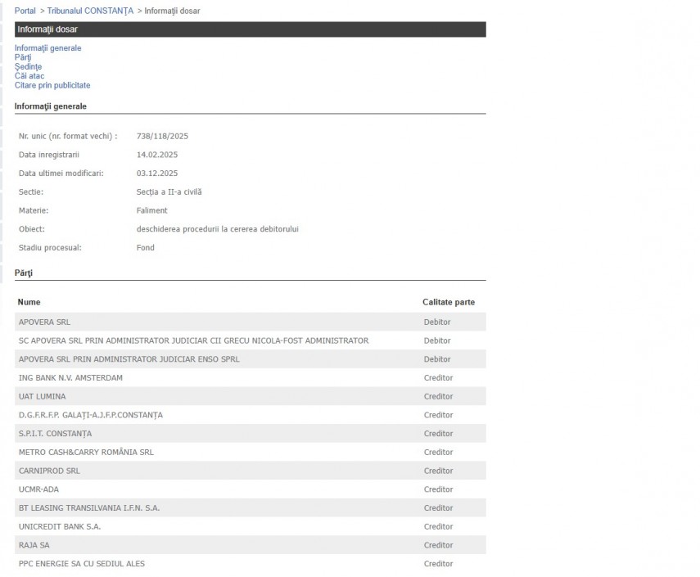The height and width of the screenshot is (577, 700).
Task: Go to Tribunalul CONSTANȚA breadcrumb link
Action: point(90,11)
